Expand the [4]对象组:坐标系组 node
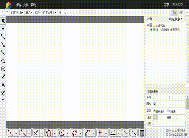This screenshot has width=189, height=138. [x=151, y=30]
